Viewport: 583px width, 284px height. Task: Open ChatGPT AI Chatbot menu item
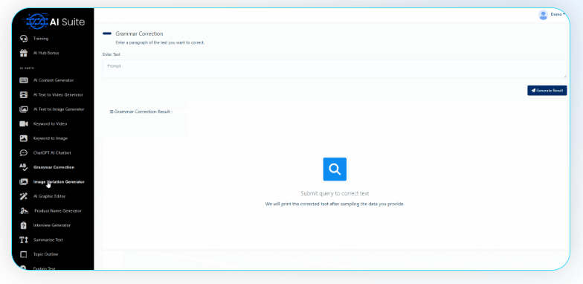tap(52, 153)
